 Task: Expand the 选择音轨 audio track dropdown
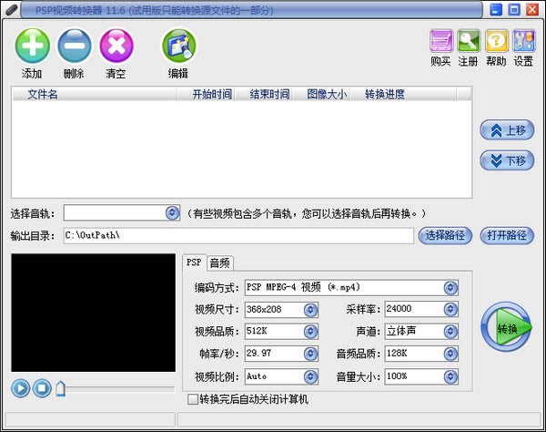tap(172, 212)
